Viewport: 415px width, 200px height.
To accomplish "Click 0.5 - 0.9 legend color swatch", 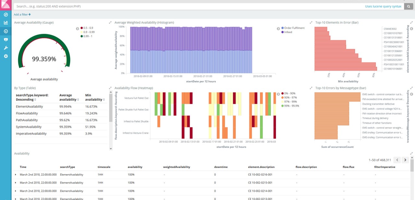I will pos(82,28).
